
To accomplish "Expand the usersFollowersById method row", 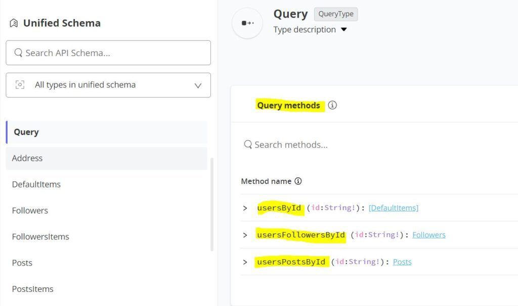I will [245, 234].
